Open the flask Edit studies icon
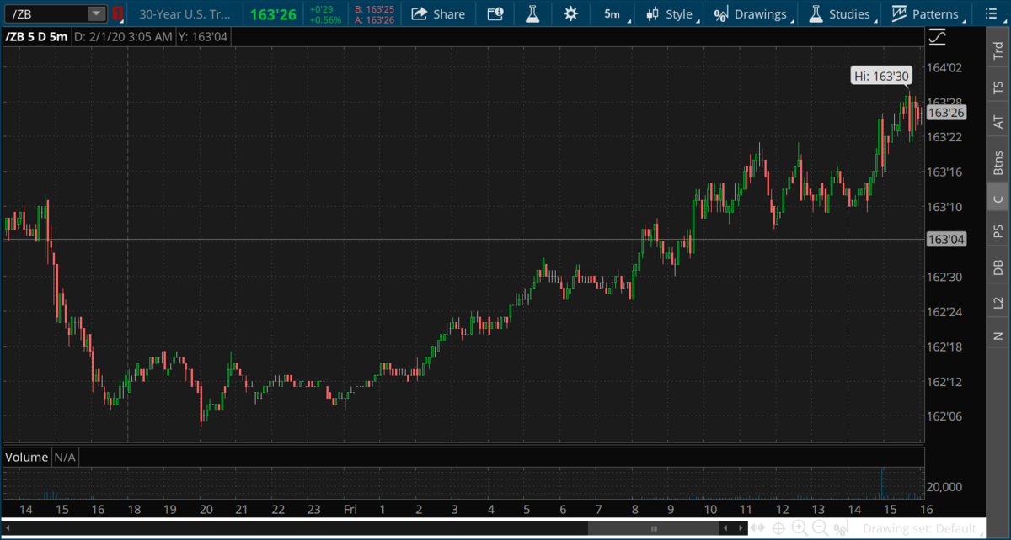 pos(532,13)
